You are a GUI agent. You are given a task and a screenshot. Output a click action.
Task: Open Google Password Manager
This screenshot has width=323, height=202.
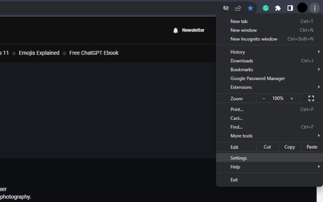(257, 78)
